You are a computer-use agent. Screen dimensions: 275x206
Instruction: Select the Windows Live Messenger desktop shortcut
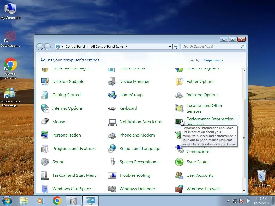(10, 97)
